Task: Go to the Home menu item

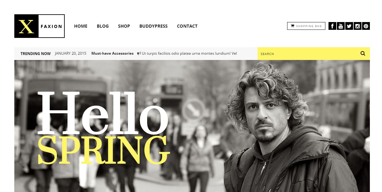Action: [x=81, y=26]
